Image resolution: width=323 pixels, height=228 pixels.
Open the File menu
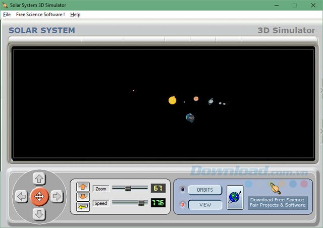[7, 15]
